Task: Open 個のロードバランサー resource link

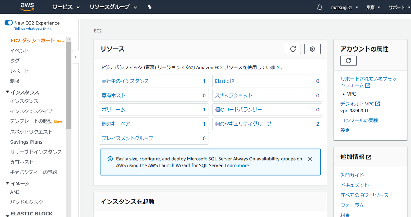Action: coord(238,110)
